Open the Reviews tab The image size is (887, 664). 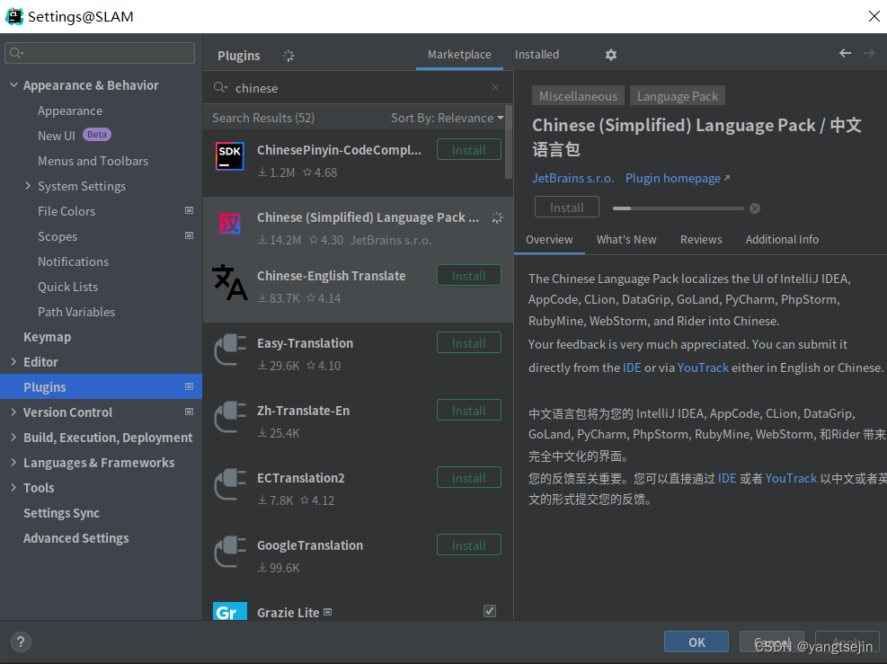click(701, 239)
